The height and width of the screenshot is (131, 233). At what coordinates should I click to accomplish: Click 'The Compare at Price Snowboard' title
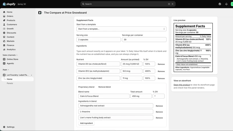point(65,13)
